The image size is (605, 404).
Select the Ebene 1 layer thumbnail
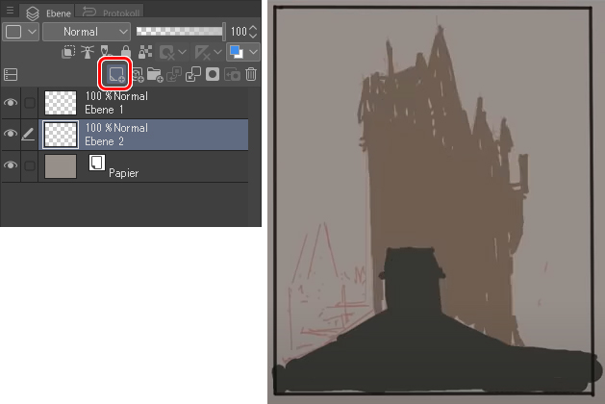coord(61,103)
